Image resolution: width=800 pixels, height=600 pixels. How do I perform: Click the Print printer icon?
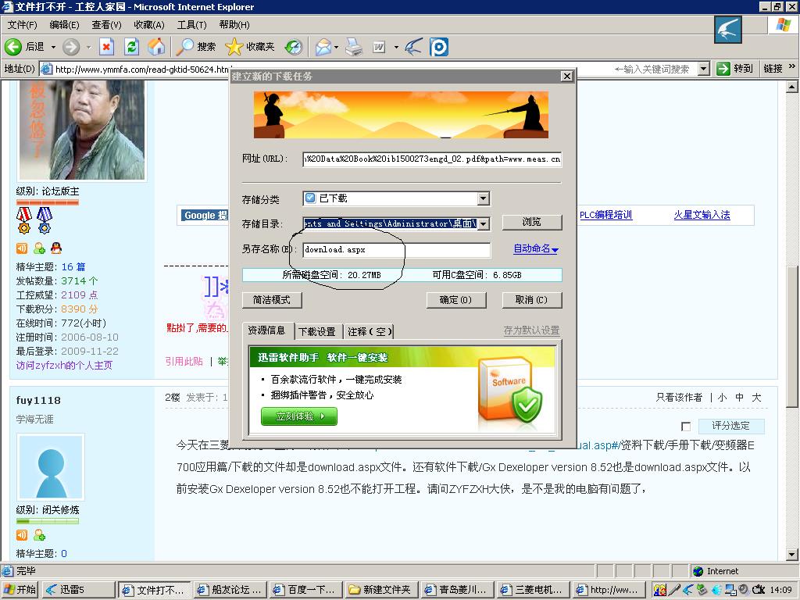354,48
